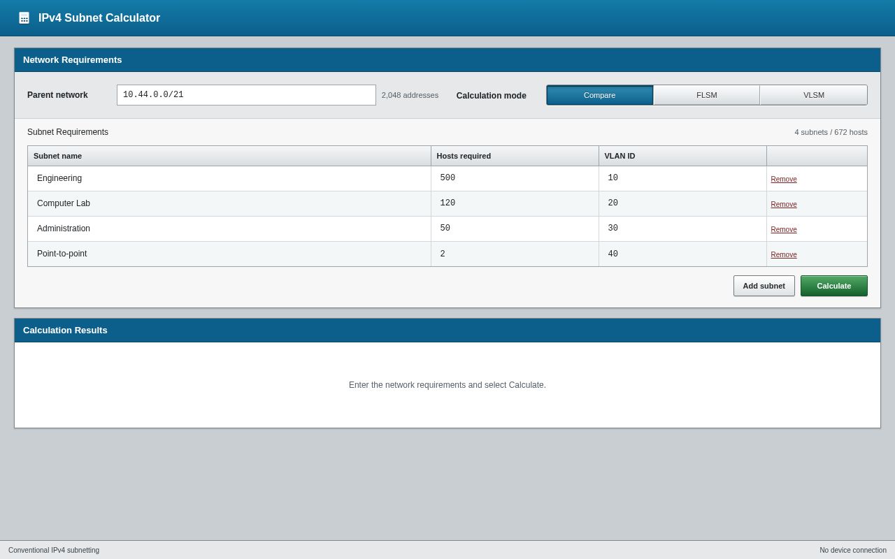Image resolution: width=895 pixels, height=559 pixels.
Task: Click the Add subnet button
Action: [764, 286]
